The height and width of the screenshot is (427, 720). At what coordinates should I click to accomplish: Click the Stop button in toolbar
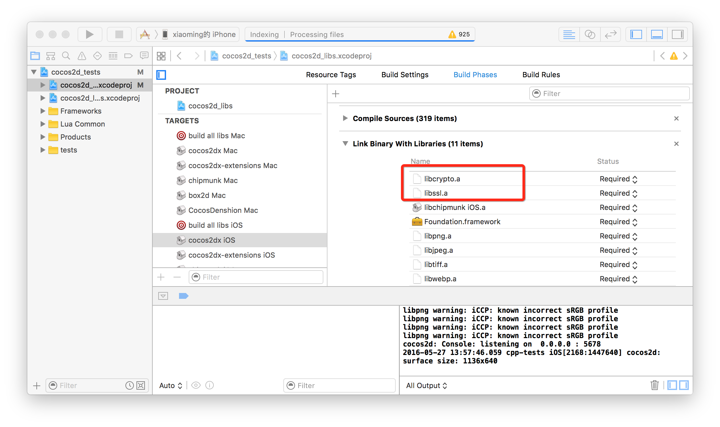[x=119, y=34]
